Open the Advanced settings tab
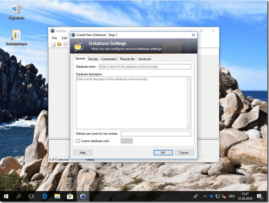 [144, 59]
